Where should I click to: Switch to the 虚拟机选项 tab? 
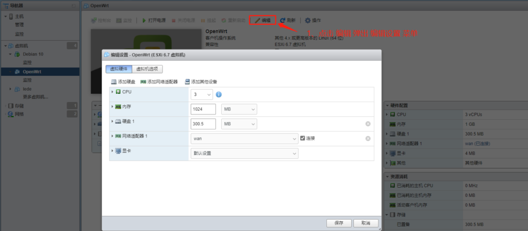click(148, 69)
